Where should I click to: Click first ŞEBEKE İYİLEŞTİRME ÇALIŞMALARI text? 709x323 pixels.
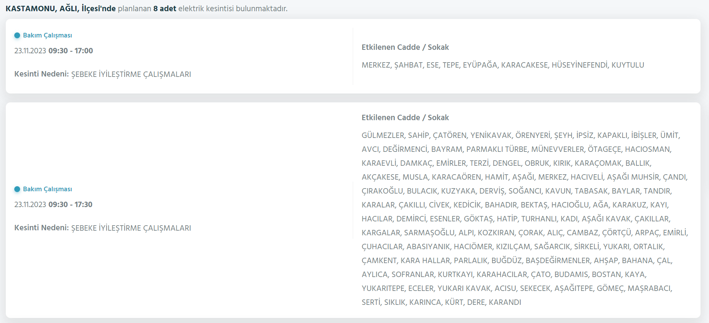point(131,75)
